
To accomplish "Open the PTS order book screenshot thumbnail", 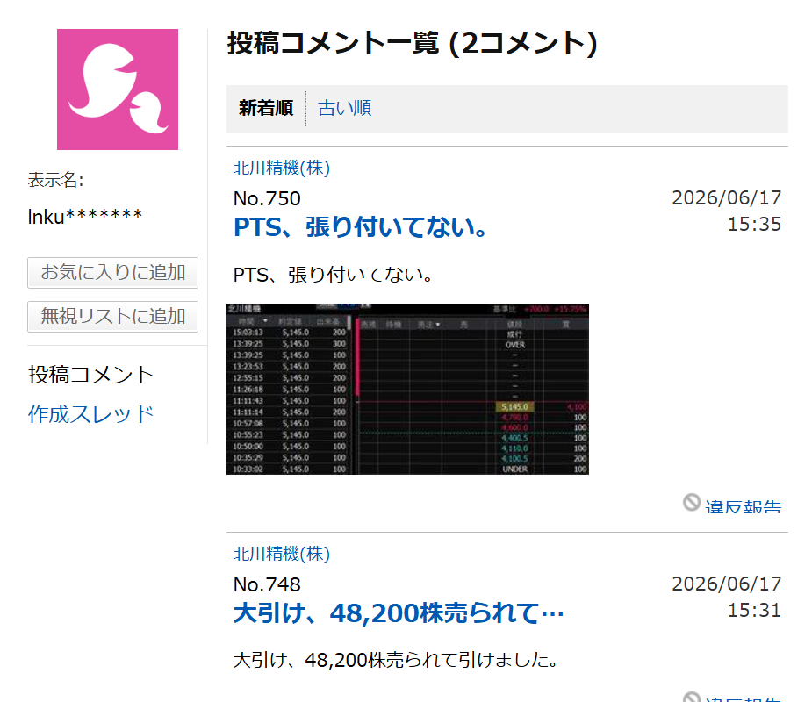I will tap(407, 389).
